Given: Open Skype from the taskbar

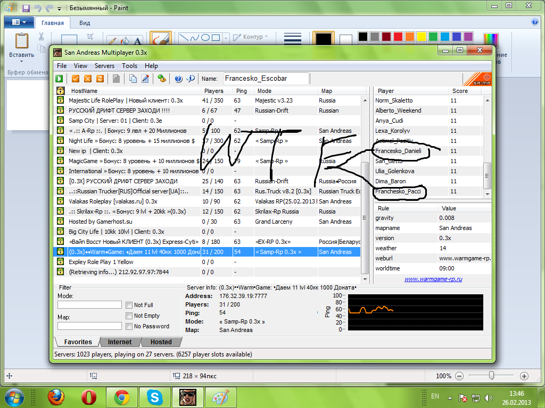Looking at the screenshot, I should point(155,397).
